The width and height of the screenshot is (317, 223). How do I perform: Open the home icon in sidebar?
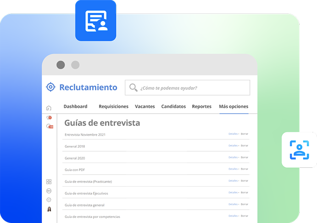click(49, 108)
